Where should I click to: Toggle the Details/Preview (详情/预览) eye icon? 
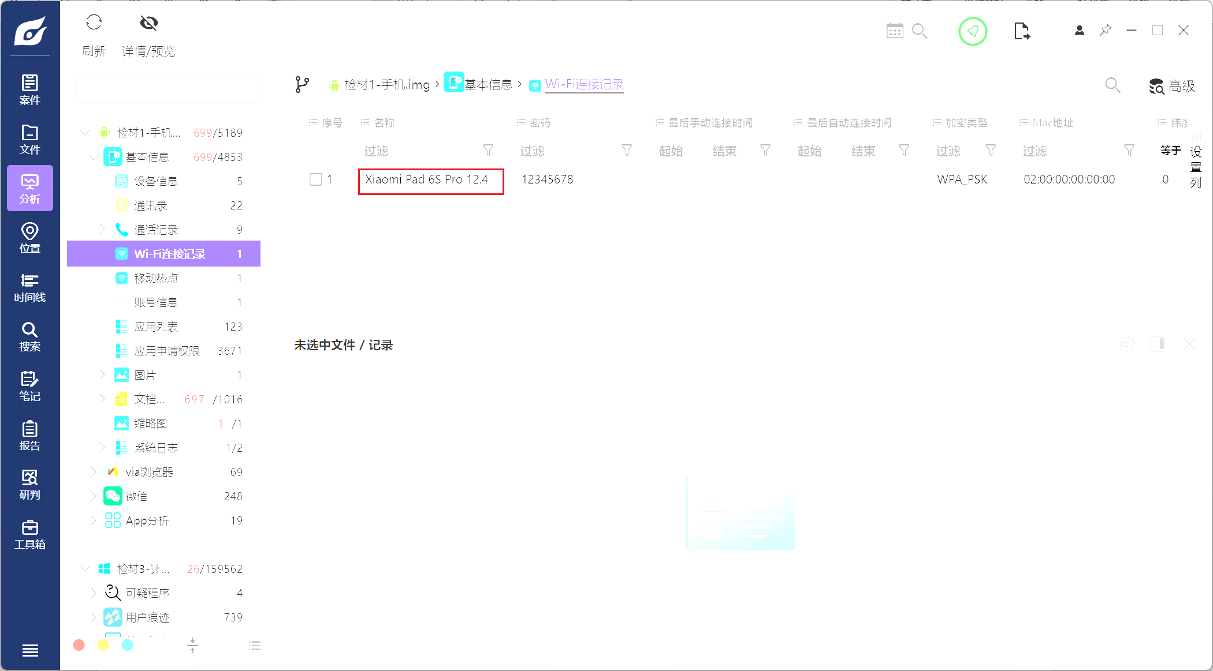point(148,23)
